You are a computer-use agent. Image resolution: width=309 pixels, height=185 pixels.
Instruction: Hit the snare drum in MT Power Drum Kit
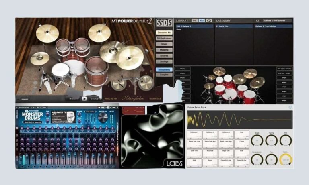pyautogui.click(x=61, y=71)
